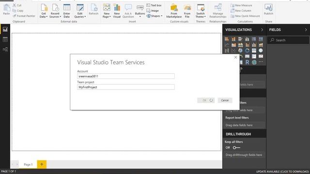Click Cut in the ribbon

17,5
